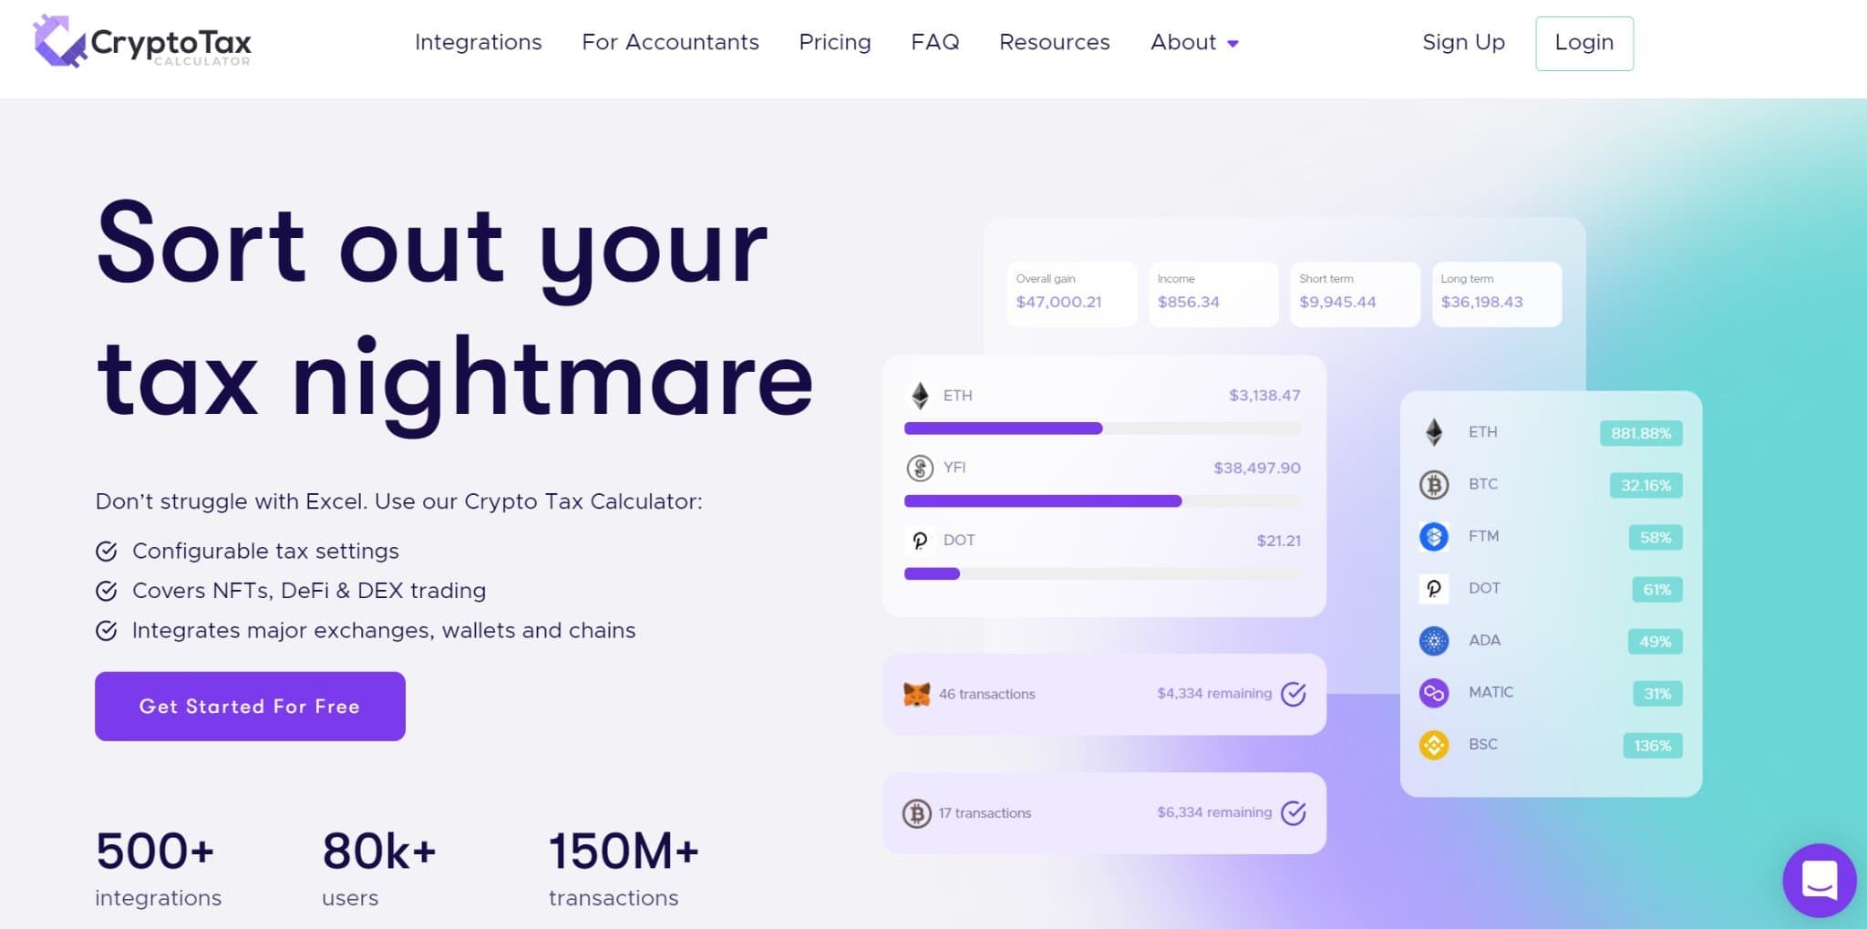Click the Long term $36,198.43 card
Screen dimensions: 1867x929
(1497, 294)
